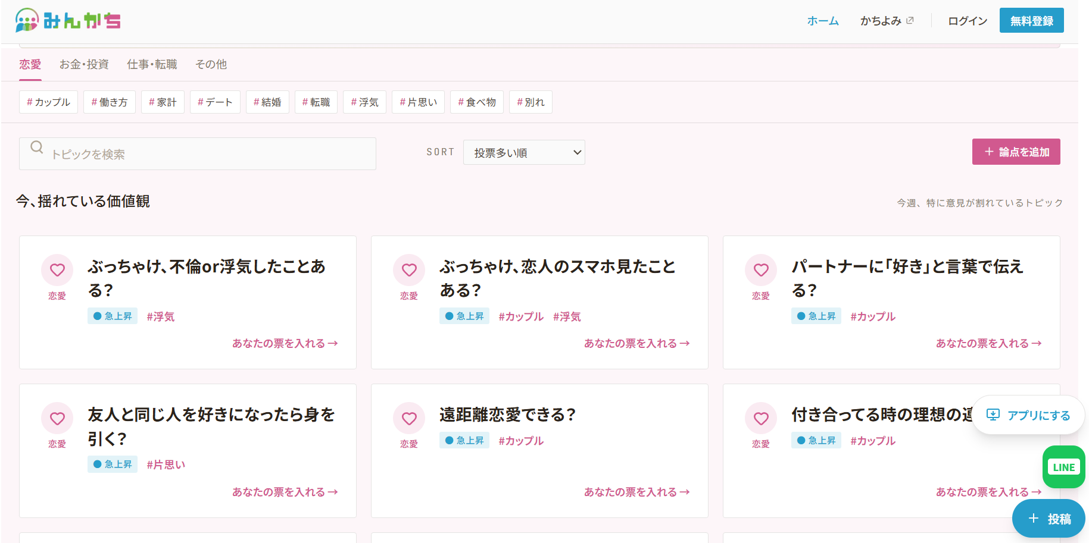Click heart icon on 友人と同じ人 card
The image size is (1089, 543).
pos(57,418)
